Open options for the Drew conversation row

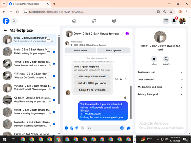point(49,40)
